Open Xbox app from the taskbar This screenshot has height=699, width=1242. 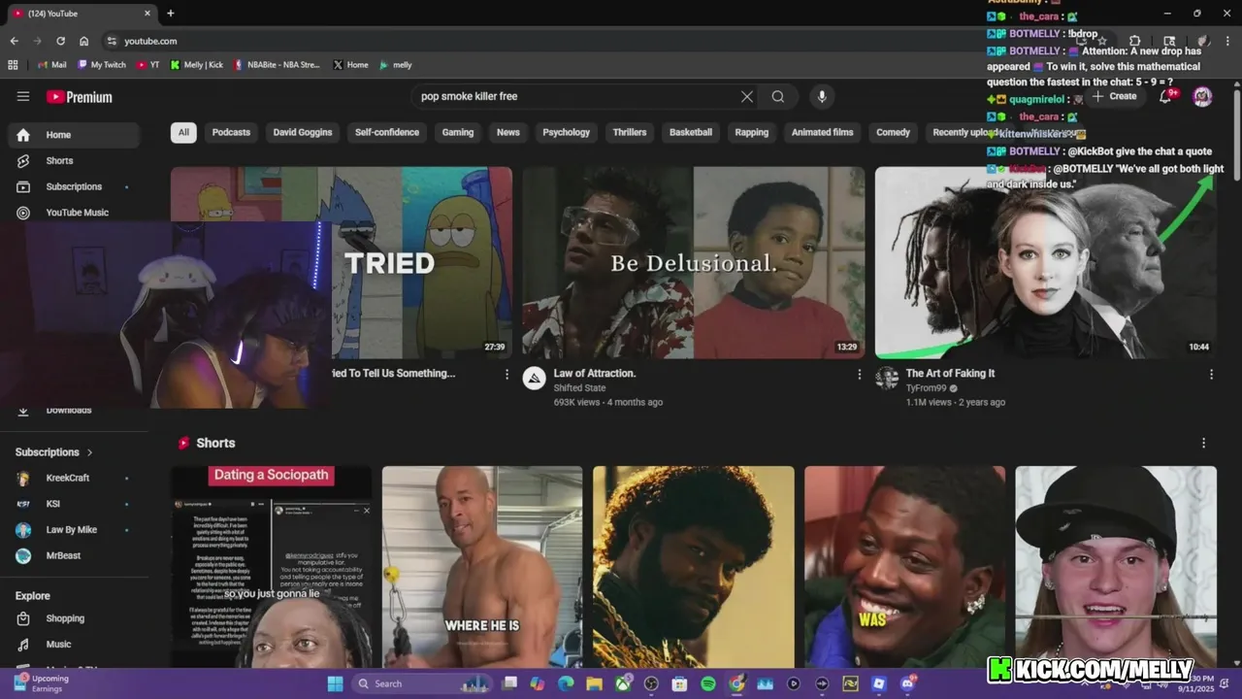[623, 683]
